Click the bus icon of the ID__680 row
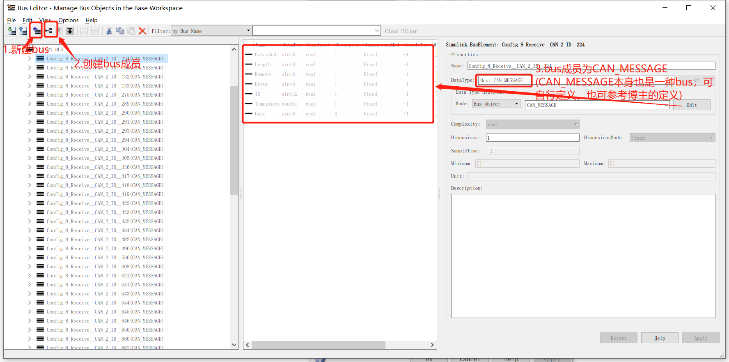Image resolution: width=729 pixels, height=362 pixels. (40, 339)
